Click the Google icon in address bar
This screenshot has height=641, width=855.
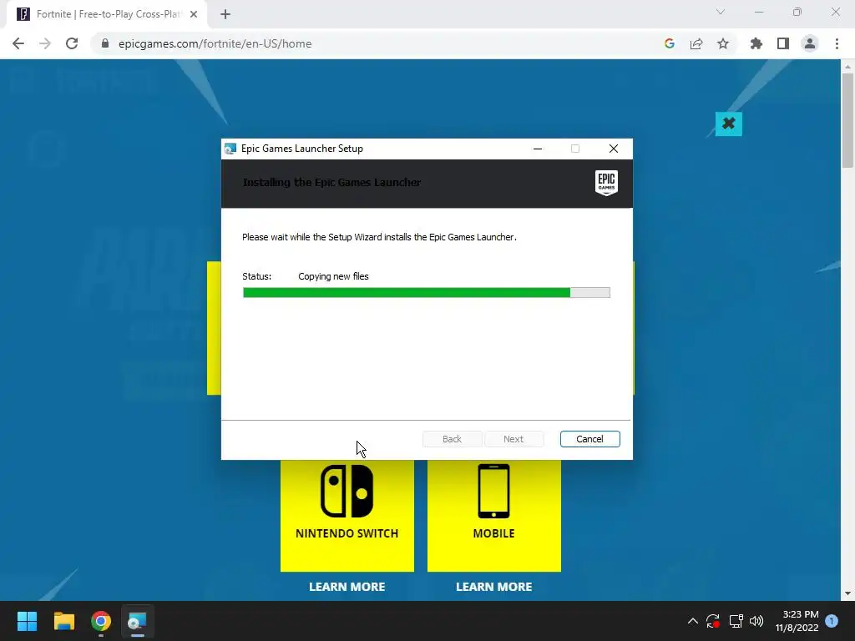(670, 43)
